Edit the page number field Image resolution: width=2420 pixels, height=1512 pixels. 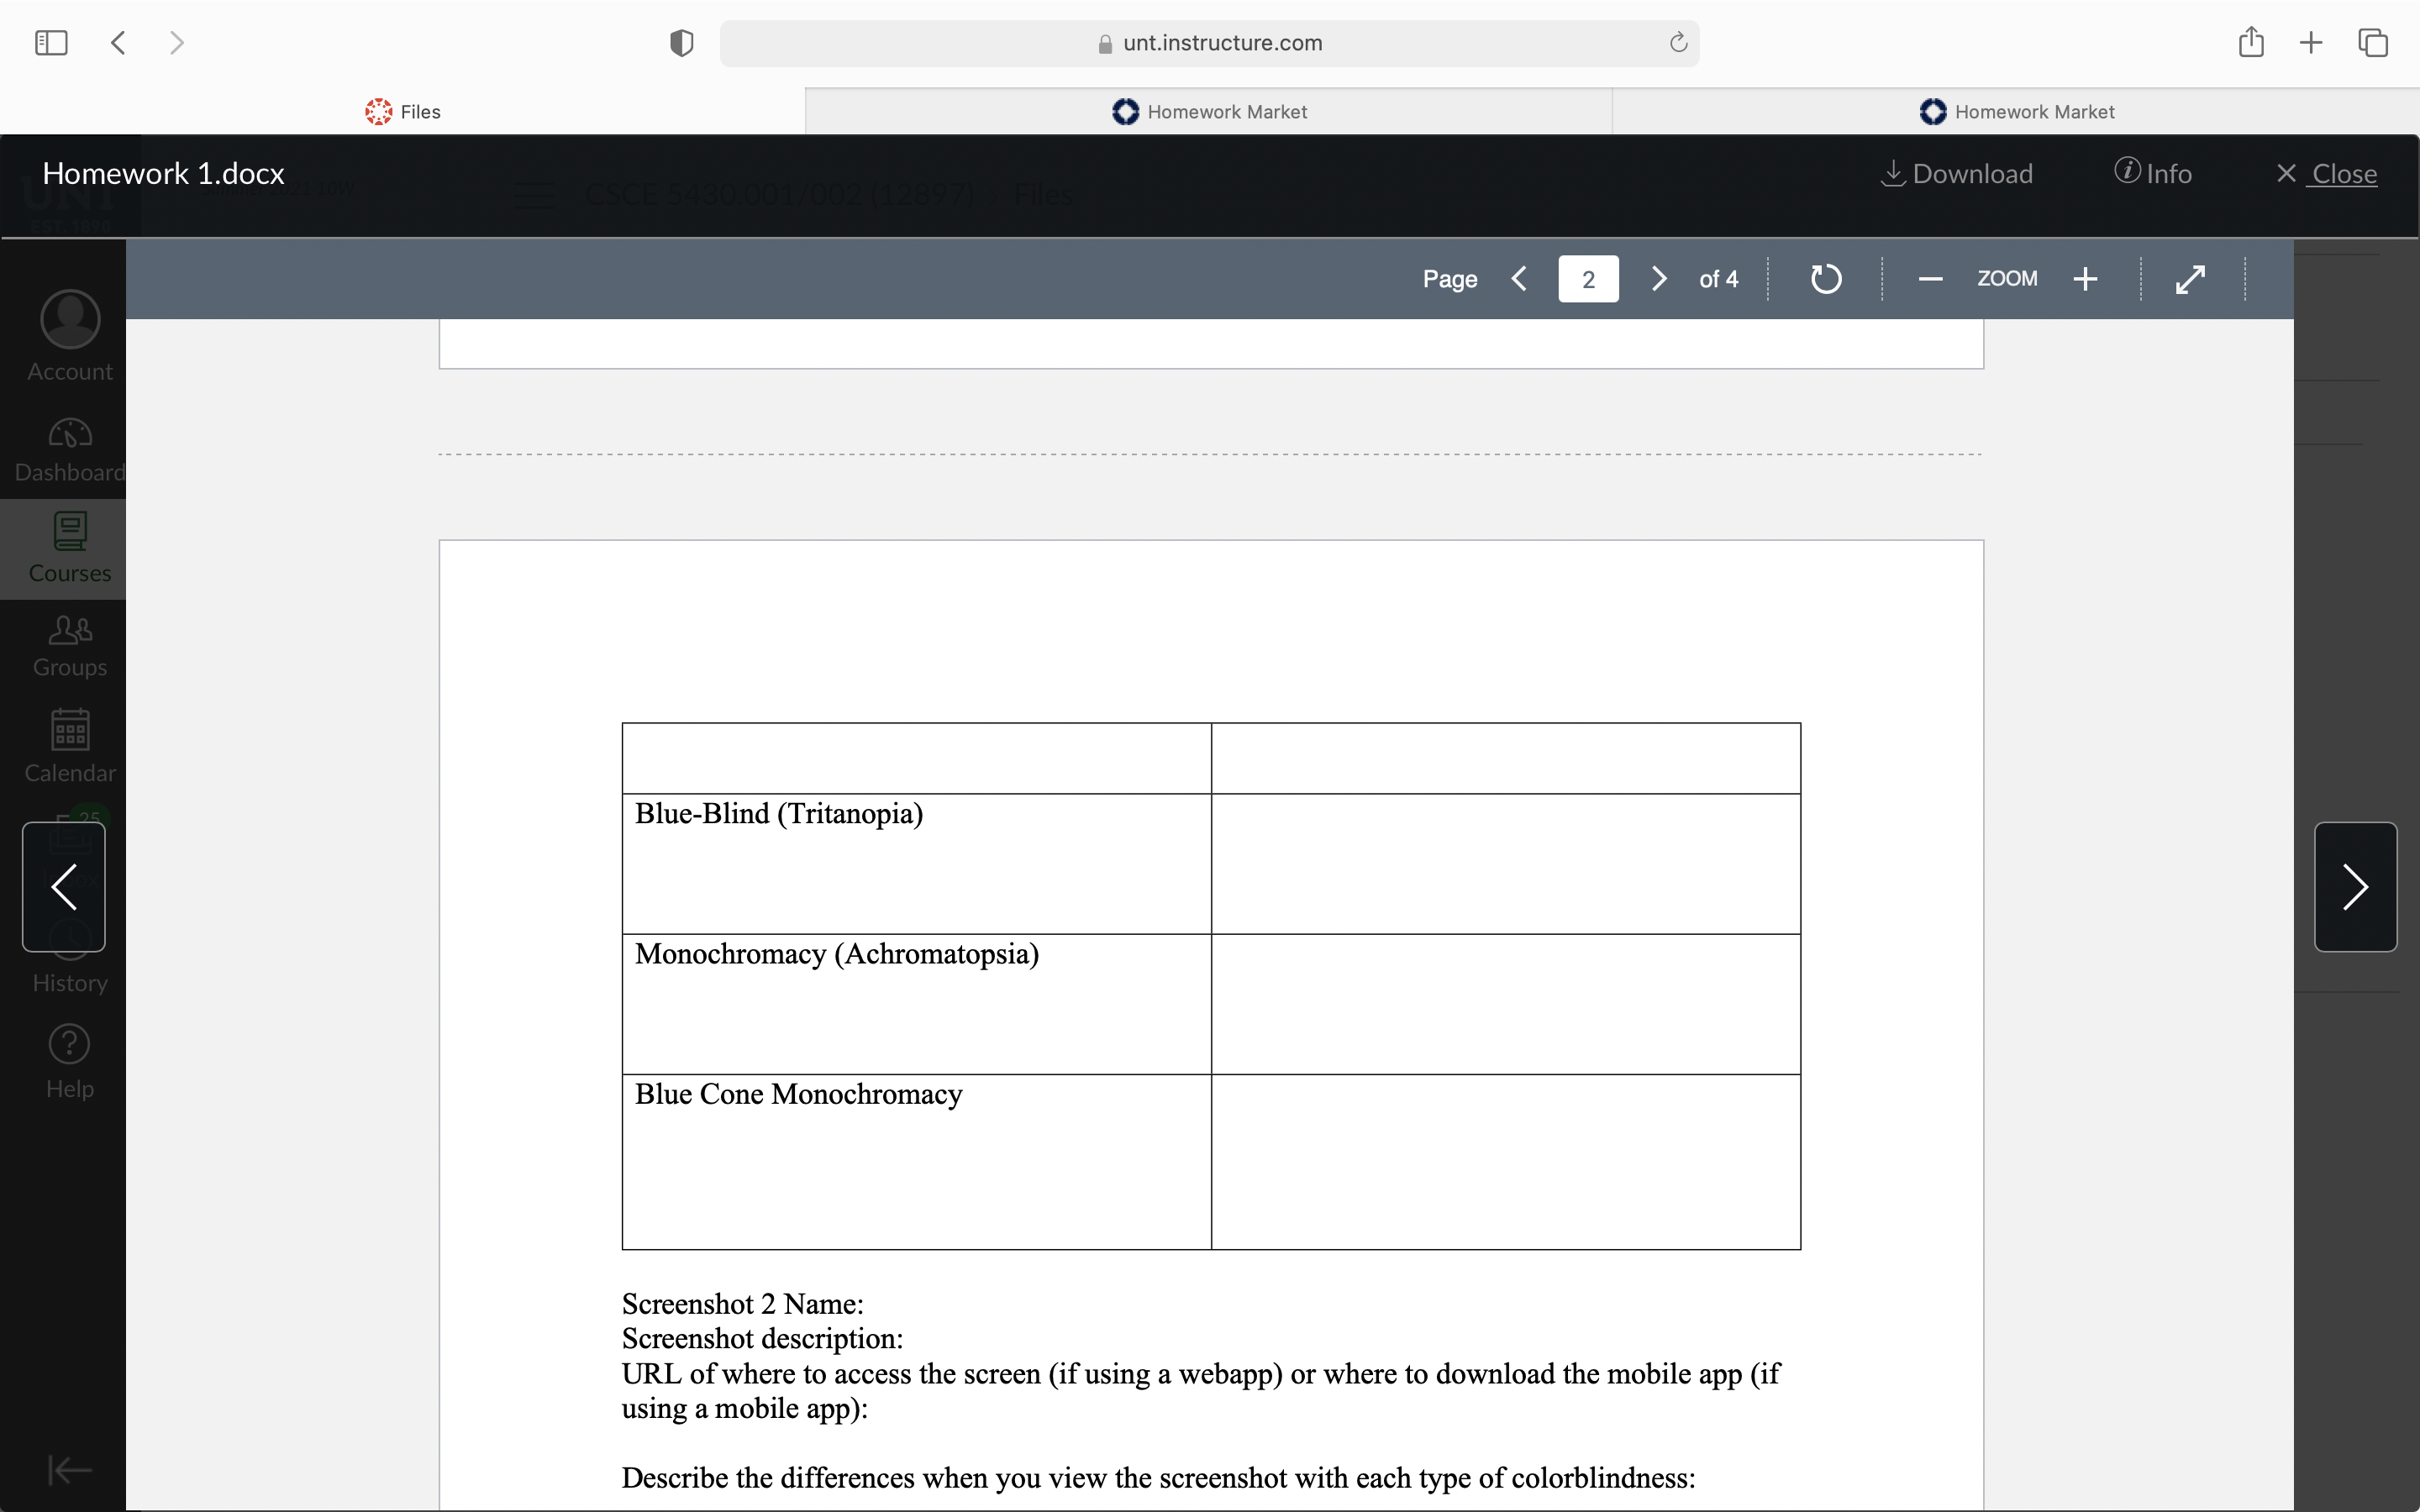[x=1588, y=279]
